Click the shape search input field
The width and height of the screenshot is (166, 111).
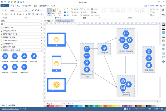pyautogui.click(x=22, y=24)
